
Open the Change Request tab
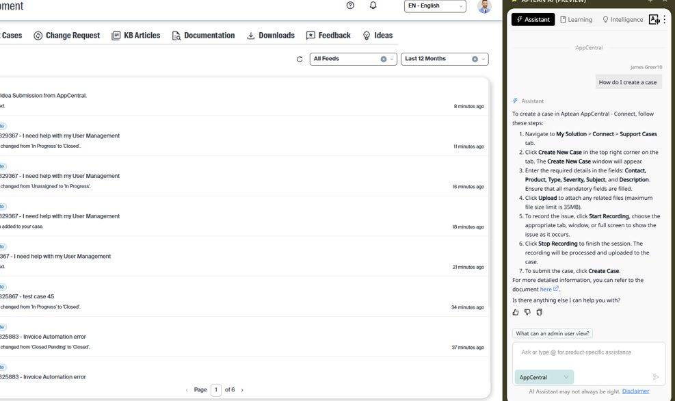tap(67, 36)
